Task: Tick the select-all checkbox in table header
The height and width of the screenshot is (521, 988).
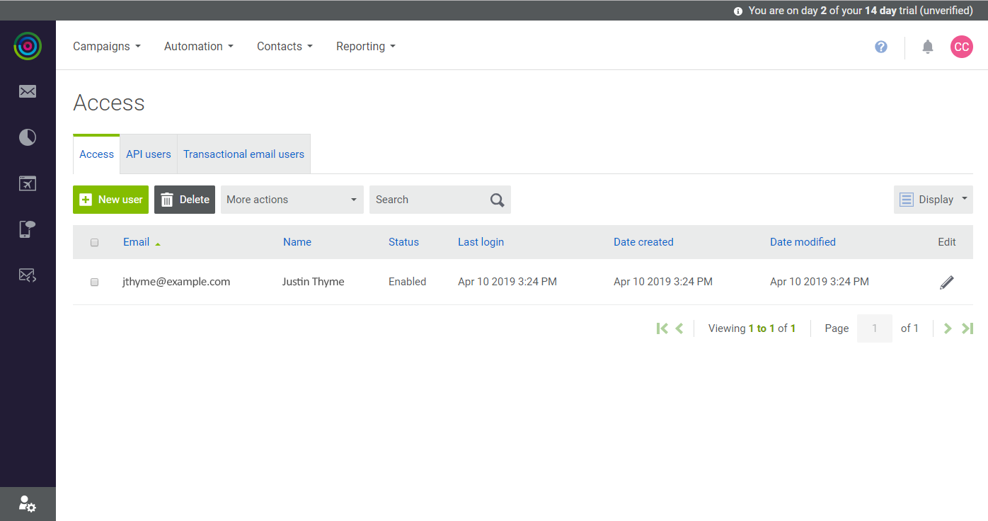Action: coord(95,243)
